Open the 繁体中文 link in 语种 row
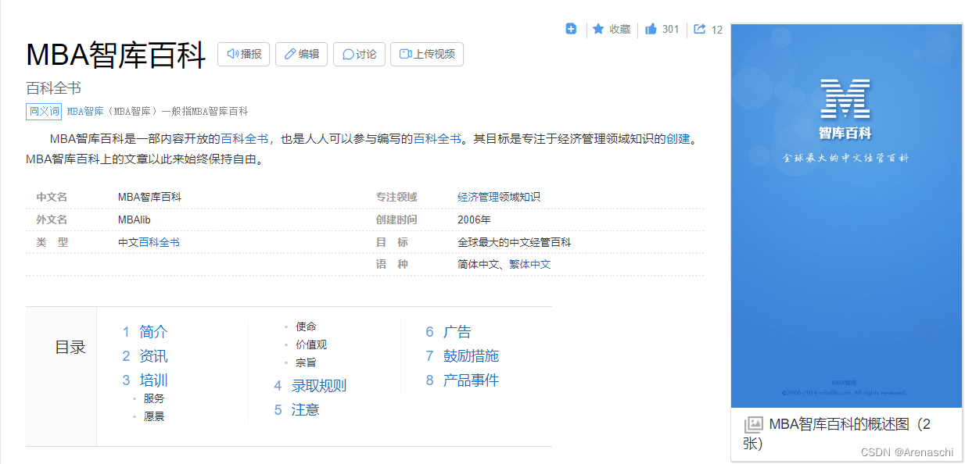 [530, 265]
